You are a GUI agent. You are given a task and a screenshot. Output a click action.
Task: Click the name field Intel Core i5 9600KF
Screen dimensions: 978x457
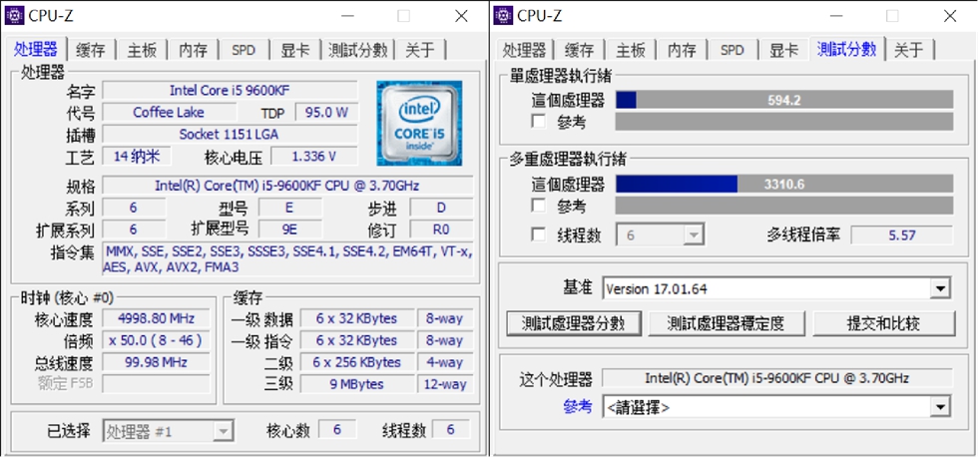231,91
